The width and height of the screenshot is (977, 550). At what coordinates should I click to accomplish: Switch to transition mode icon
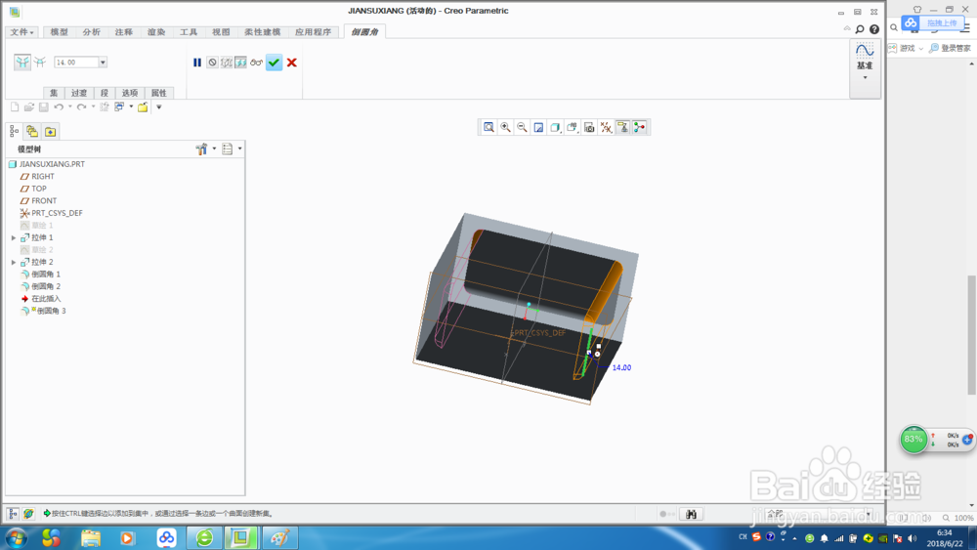(x=40, y=62)
